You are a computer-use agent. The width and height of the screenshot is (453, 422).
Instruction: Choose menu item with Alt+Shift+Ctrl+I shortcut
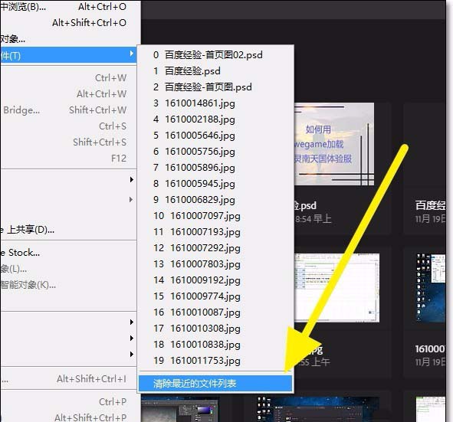(68, 379)
